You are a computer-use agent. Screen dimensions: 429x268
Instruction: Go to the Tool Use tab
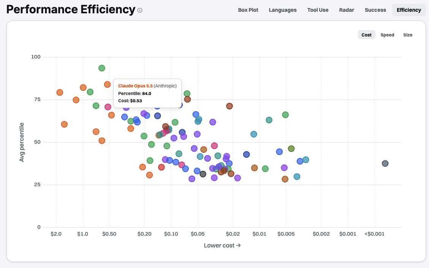(318, 10)
